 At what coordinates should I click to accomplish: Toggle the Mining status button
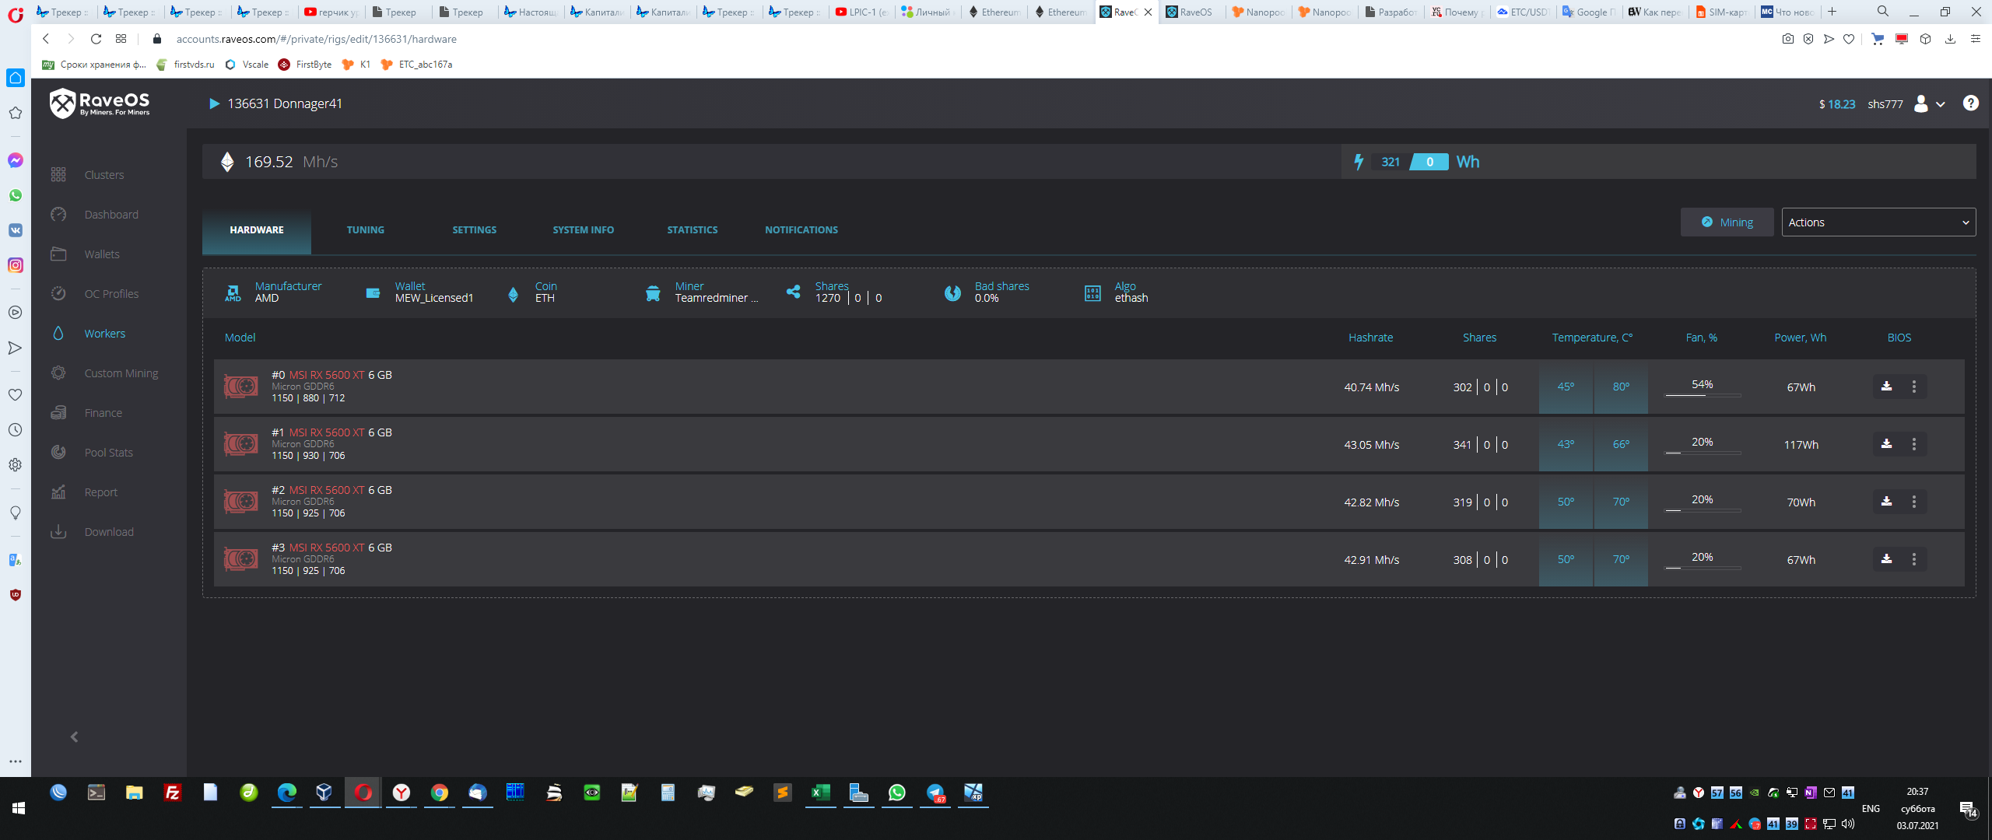coord(1727,222)
